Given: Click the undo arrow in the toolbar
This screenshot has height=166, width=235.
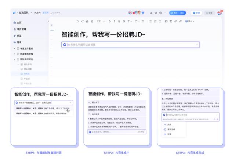Looking at the screenshot, I should 77,21.
